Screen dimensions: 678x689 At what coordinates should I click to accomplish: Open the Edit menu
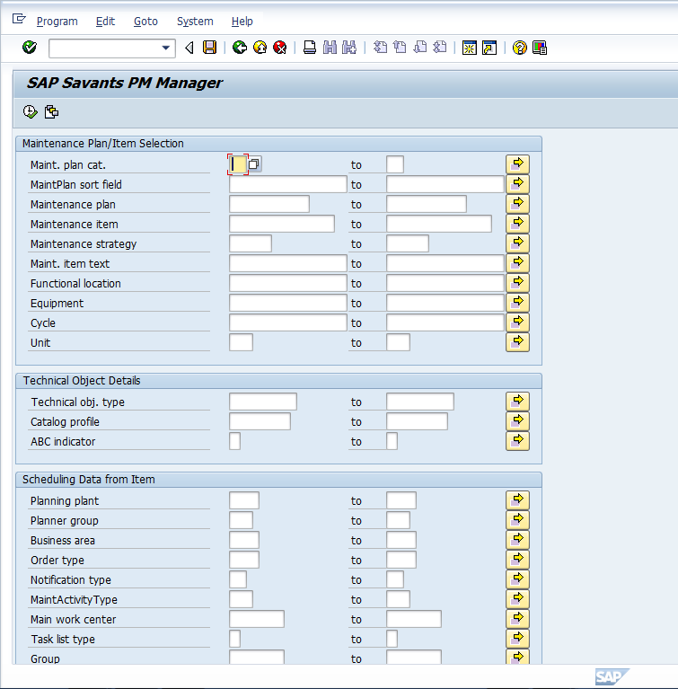(105, 21)
